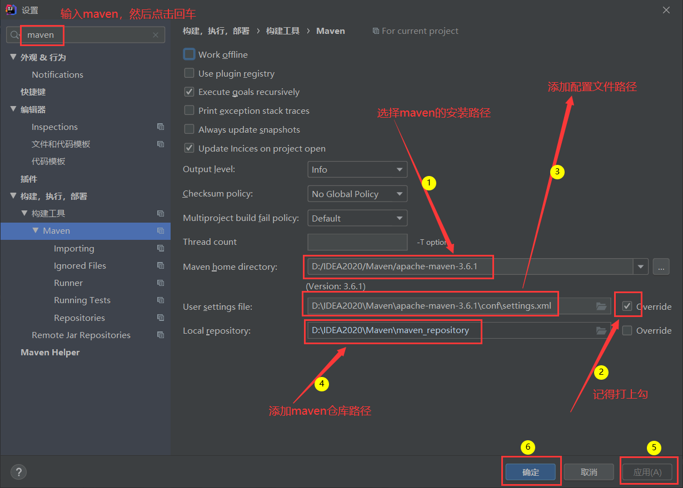Click the project-scope icon next to Repositories
The width and height of the screenshot is (683, 488).
point(161,318)
